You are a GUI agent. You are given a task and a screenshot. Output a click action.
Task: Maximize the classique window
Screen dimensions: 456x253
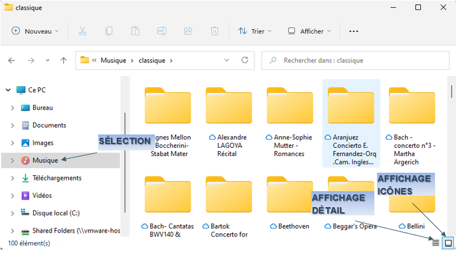pos(418,7)
